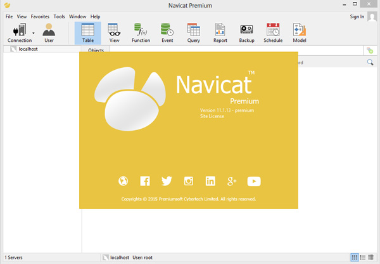Open the Help menu
The width and height of the screenshot is (380, 264).
(95, 16)
